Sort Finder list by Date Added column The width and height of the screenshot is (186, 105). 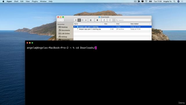[140, 24]
